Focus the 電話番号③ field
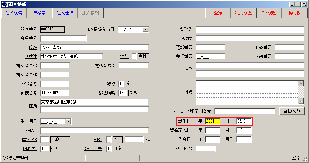This screenshot has height=163, width=309. [55, 75]
